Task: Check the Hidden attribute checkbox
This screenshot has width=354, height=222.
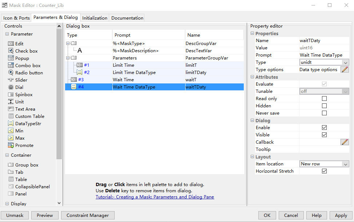Action: click(323, 106)
